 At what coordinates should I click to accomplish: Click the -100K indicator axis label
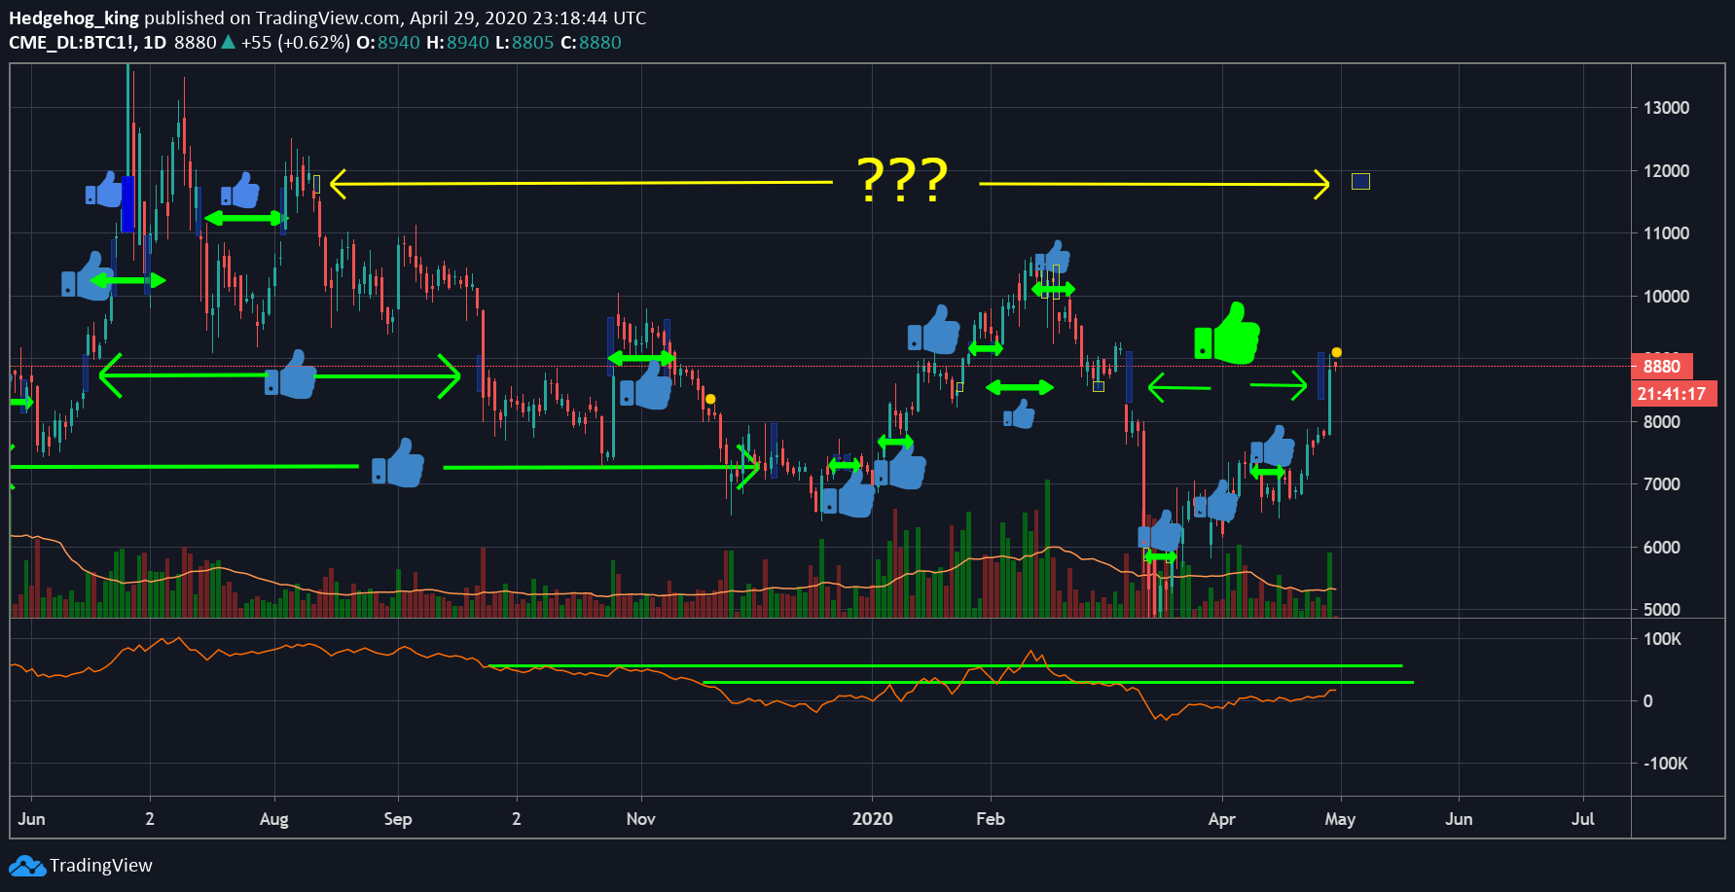pos(1665,764)
